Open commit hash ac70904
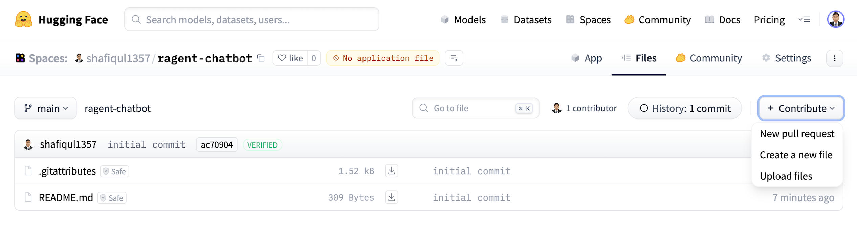Screen dimensions: 857x239 [217, 144]
